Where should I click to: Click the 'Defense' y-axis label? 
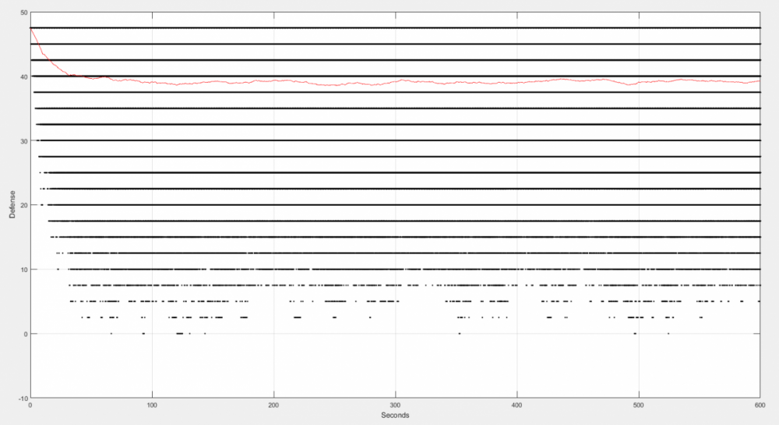(12, 205)
